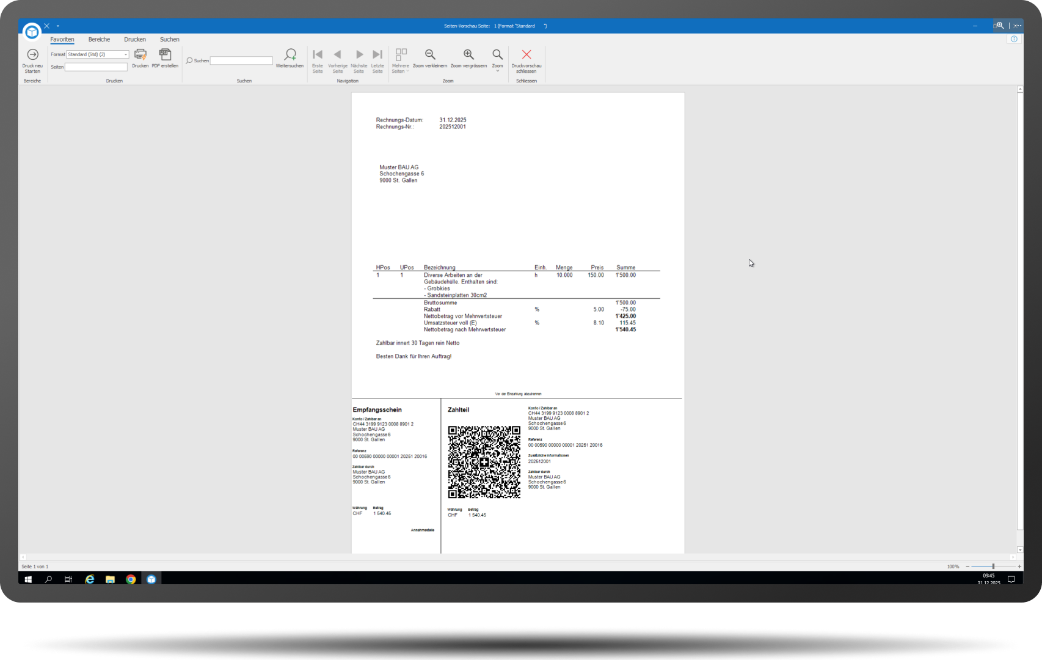Open Chrome from the Windows taskbar

(x=131, y=579)
